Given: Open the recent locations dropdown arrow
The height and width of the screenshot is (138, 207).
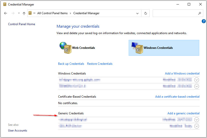Looking at the screenshot, I should click(x=19, y=13).
